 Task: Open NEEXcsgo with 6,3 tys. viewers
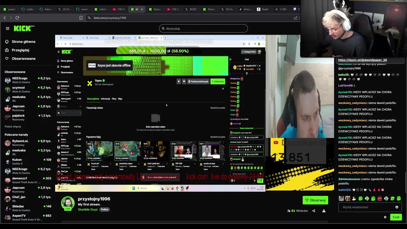point(28,80)
